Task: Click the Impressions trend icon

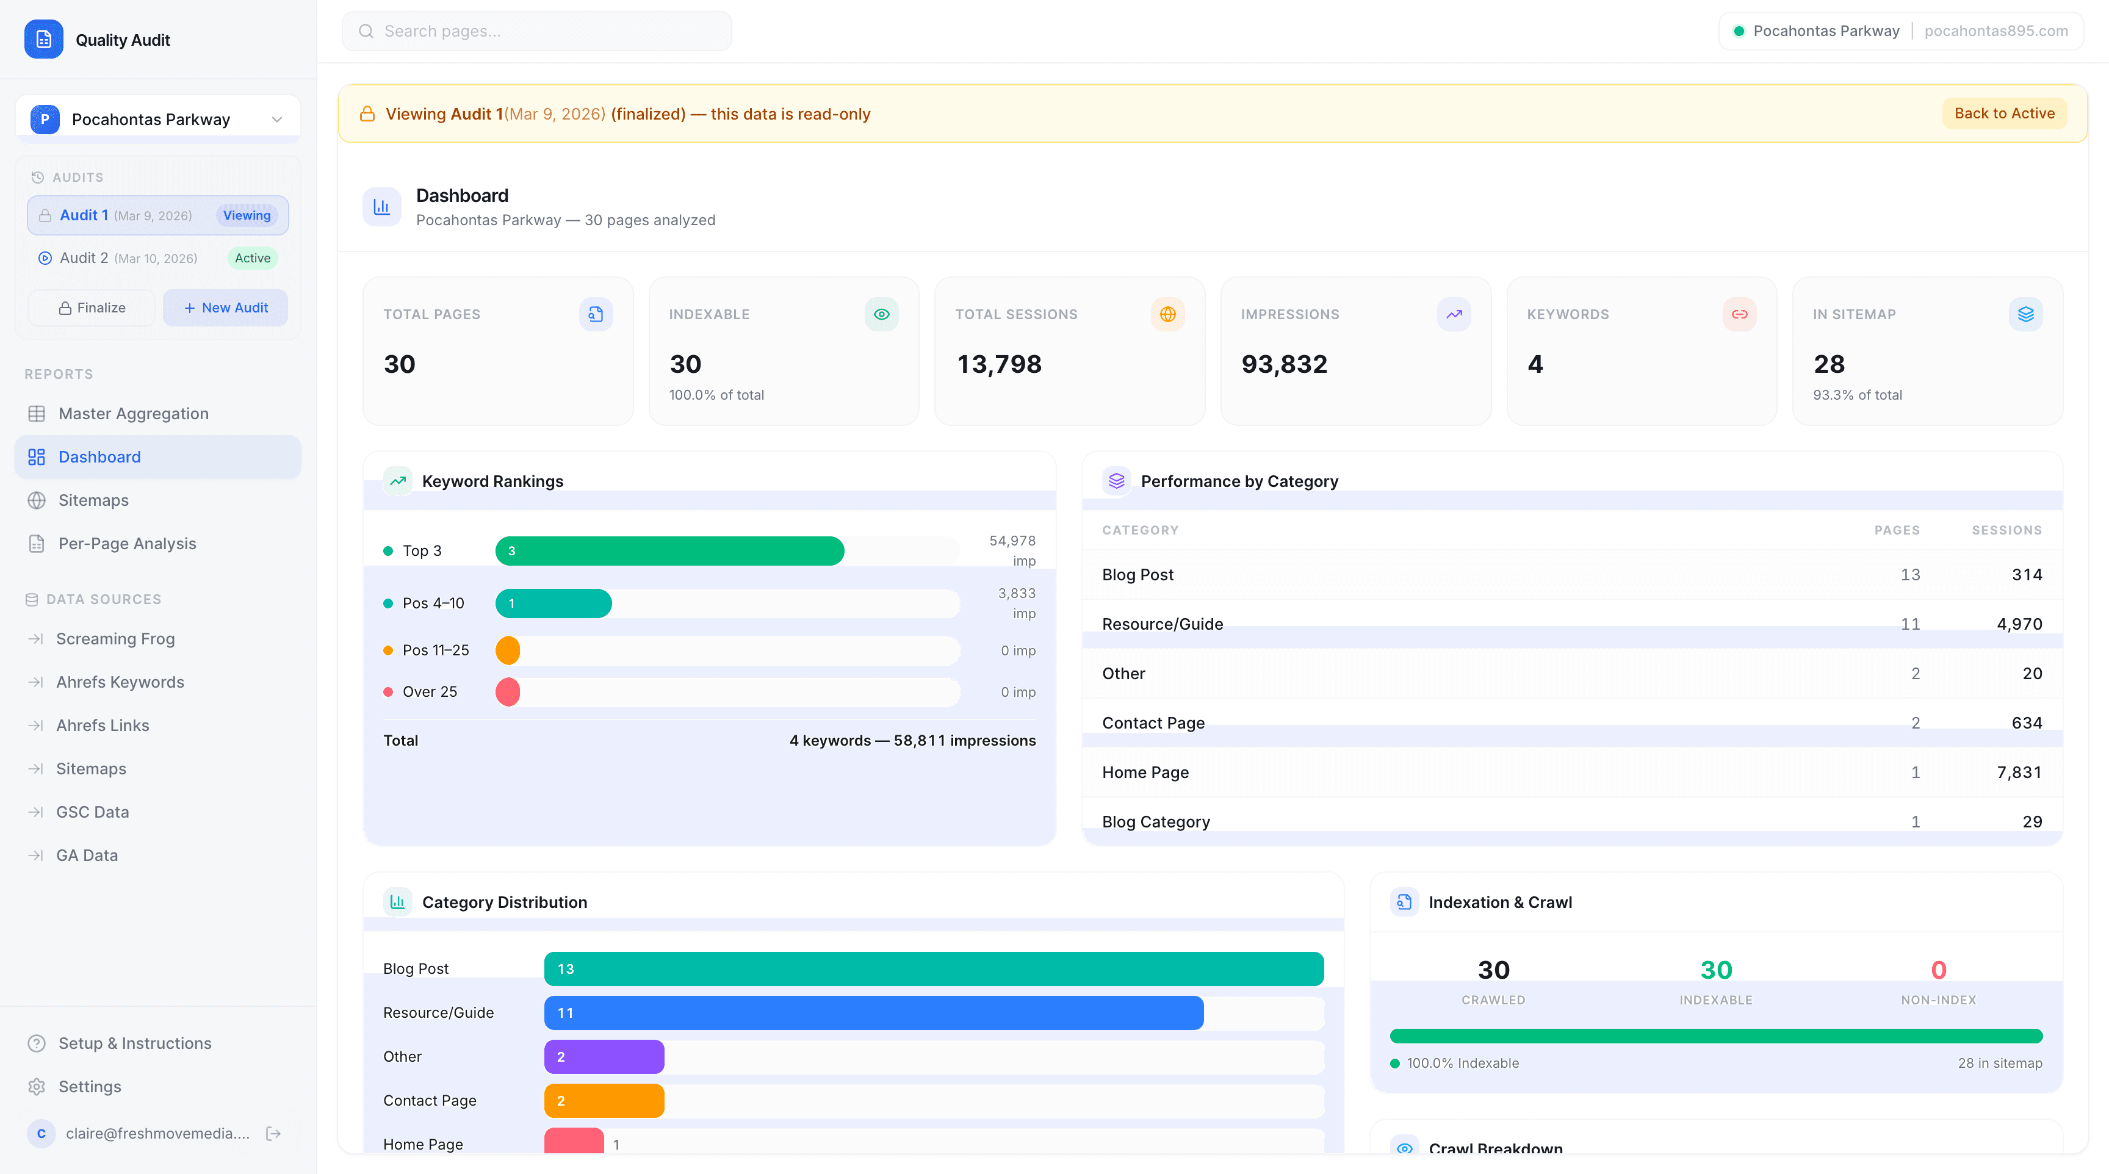Action: point(1453,314)
